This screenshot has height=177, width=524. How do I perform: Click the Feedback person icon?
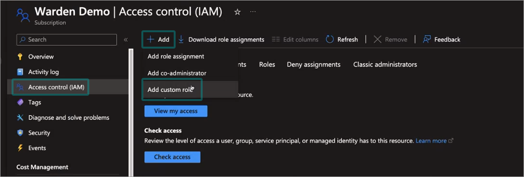pyautogui.click(x=427, y=39)
